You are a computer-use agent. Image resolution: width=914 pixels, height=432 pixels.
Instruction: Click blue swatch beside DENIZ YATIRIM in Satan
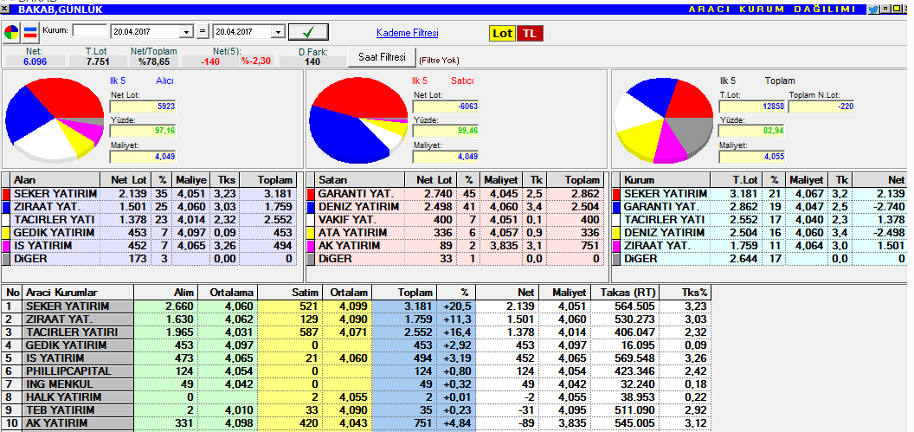pos(311,206)
